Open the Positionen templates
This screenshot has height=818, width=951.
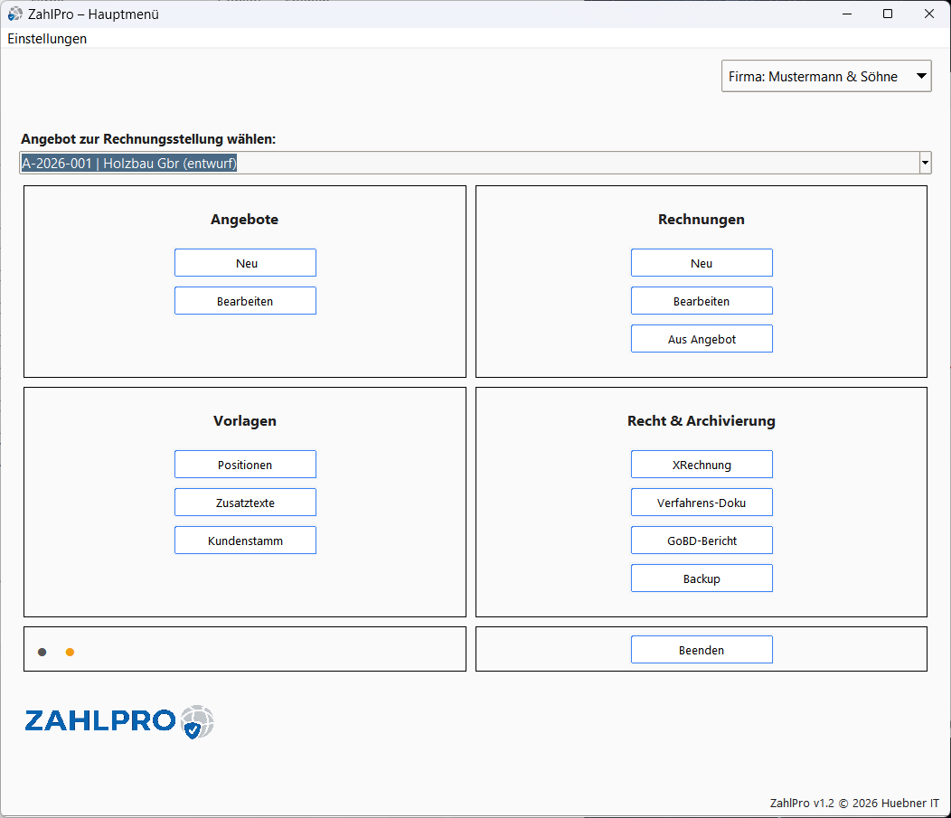245,465
